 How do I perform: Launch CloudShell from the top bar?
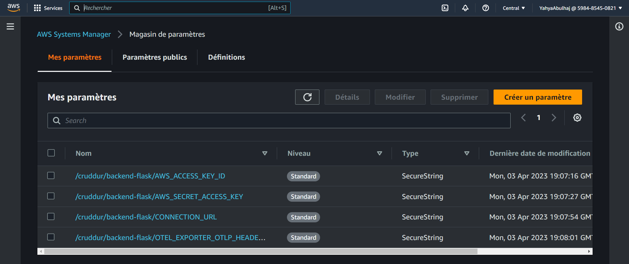click(445, 8)
